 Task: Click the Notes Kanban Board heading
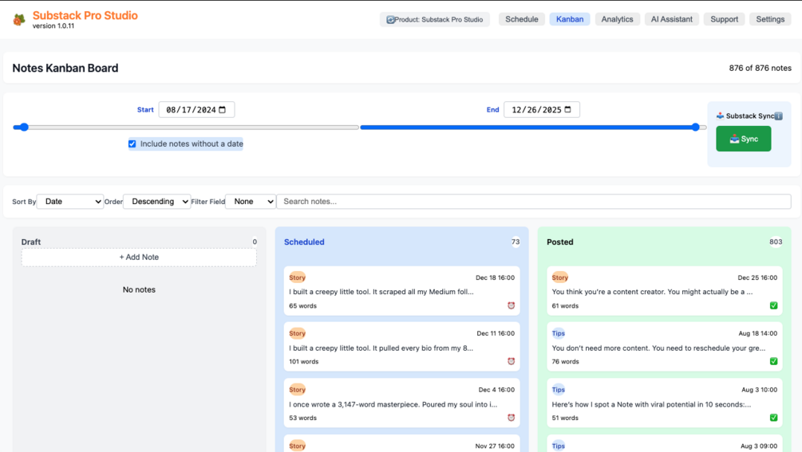click(65, 68)
